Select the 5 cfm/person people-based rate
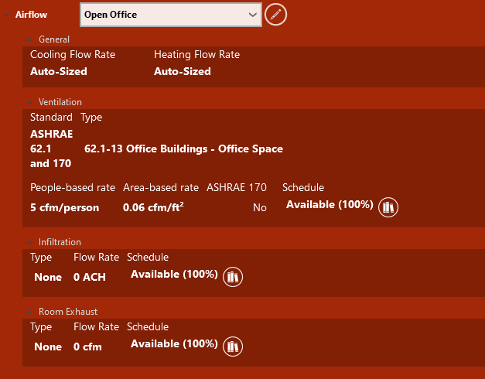The width and height of the screenshot is (485, 379). tap(65, 207)
